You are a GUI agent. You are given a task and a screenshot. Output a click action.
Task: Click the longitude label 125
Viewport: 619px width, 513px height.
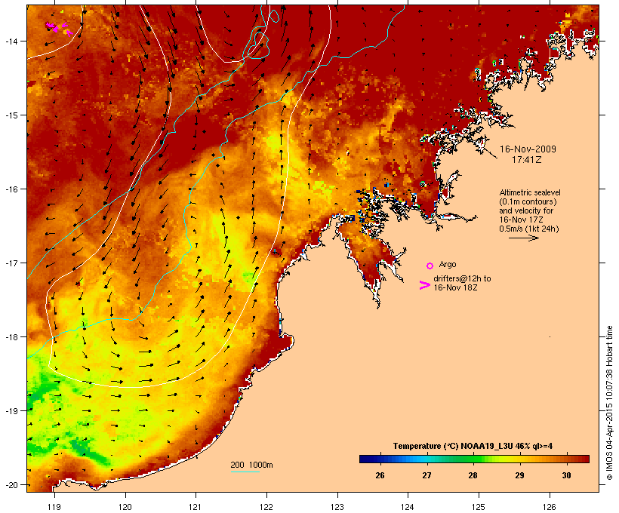click(x=479, y=507)
